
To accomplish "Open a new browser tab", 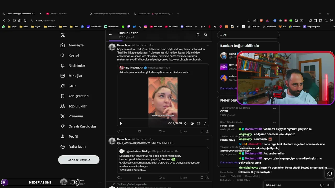I will coord(178,14).
